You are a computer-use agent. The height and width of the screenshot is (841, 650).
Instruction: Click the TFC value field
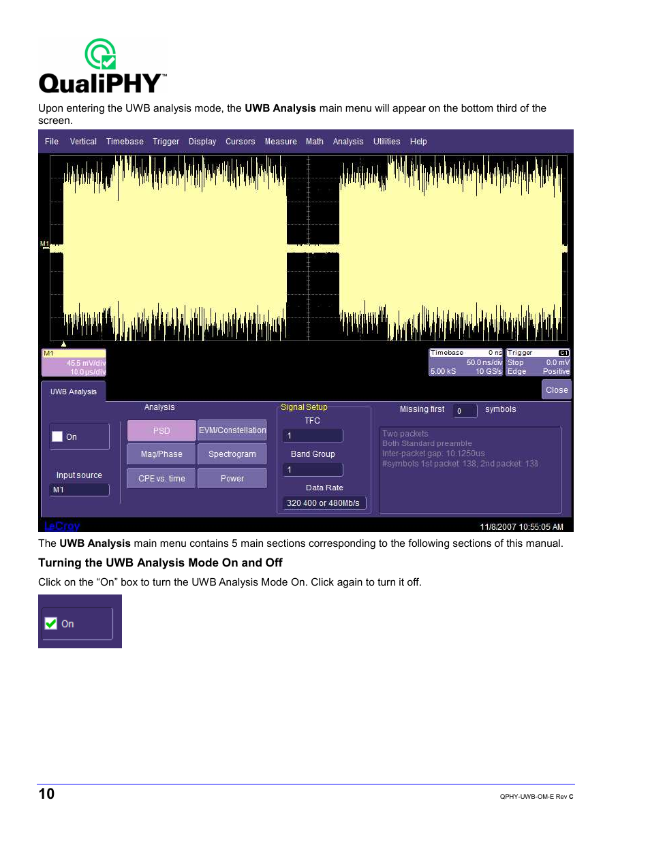(313, 436)
